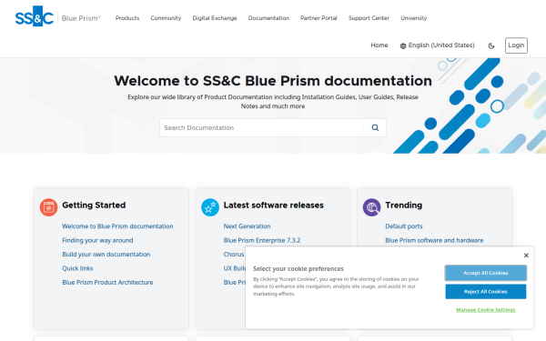Screen dimensions: 546x341
Task: Open Blue Prism Enterprise 7.3.2
Action: pyautogui.click(x=262, y=240)
